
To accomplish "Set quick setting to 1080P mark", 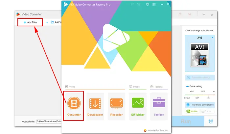I will tap(203, 92).
